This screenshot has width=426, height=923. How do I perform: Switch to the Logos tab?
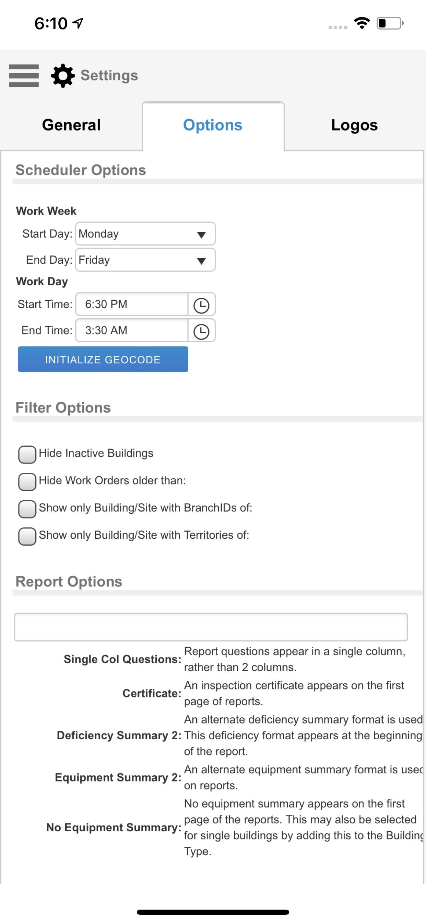point(354,125)
